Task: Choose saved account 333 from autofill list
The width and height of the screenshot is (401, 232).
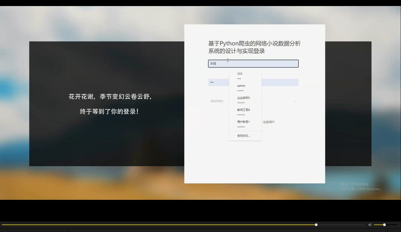Action: [x=245, y=76]
